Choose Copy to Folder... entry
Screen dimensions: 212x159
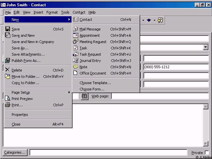38,83
